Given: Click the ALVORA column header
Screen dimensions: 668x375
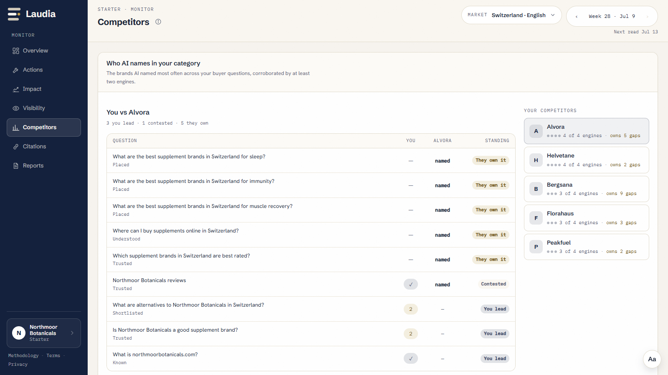Looking at the screenshot, I should pyautogui.click(x=443, y=141).
